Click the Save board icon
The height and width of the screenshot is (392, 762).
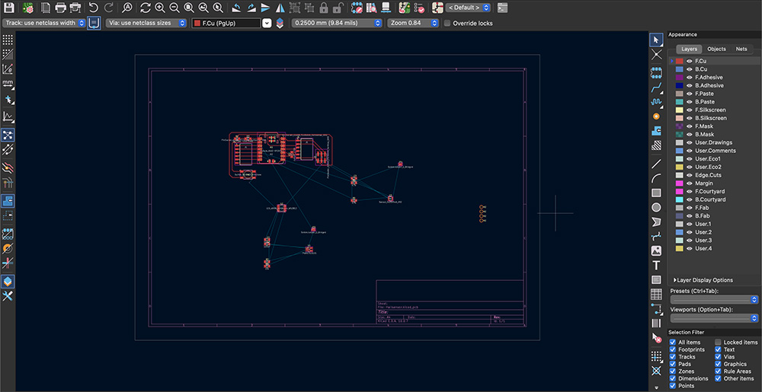pyautogui.click(x=8, y=8)
